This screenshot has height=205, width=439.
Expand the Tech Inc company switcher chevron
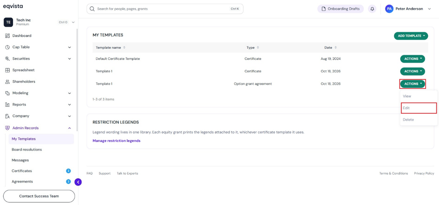tap(73, 22)
